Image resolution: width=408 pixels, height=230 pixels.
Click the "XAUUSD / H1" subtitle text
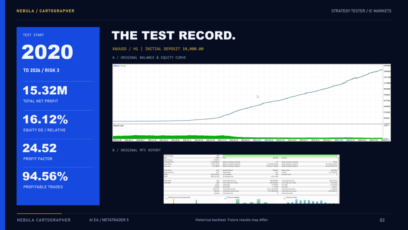125,49
